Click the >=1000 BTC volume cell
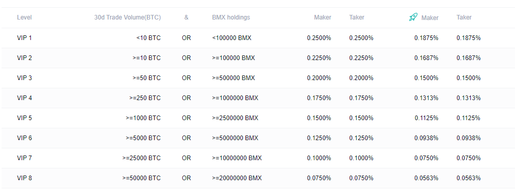This screenshot has width=515, height=192. [x=144, y=118]
